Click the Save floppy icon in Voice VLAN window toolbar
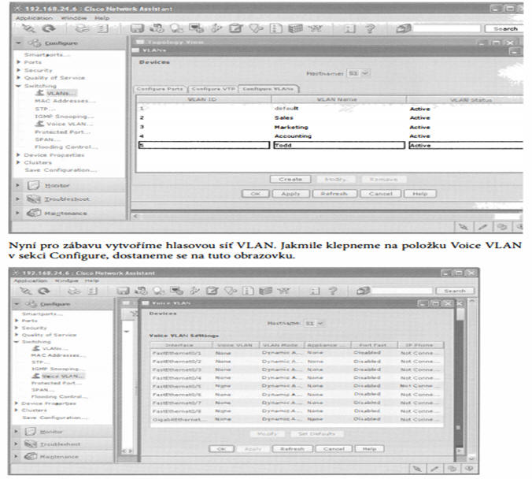The image size is (532, 479). (x=123, y=291)
